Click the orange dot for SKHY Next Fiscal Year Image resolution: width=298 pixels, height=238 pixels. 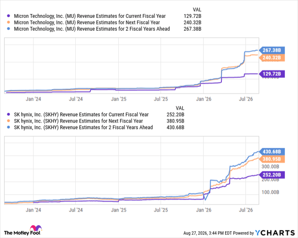pos(9,121)
